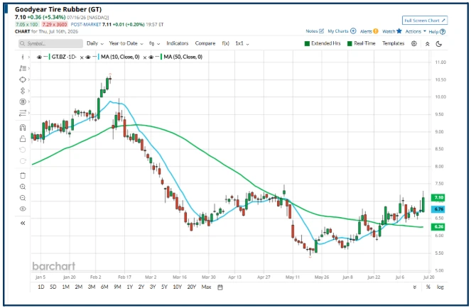Screen dimensions: 471x308
Task: Toggle log scale button
Action: (x=440, y=287)
